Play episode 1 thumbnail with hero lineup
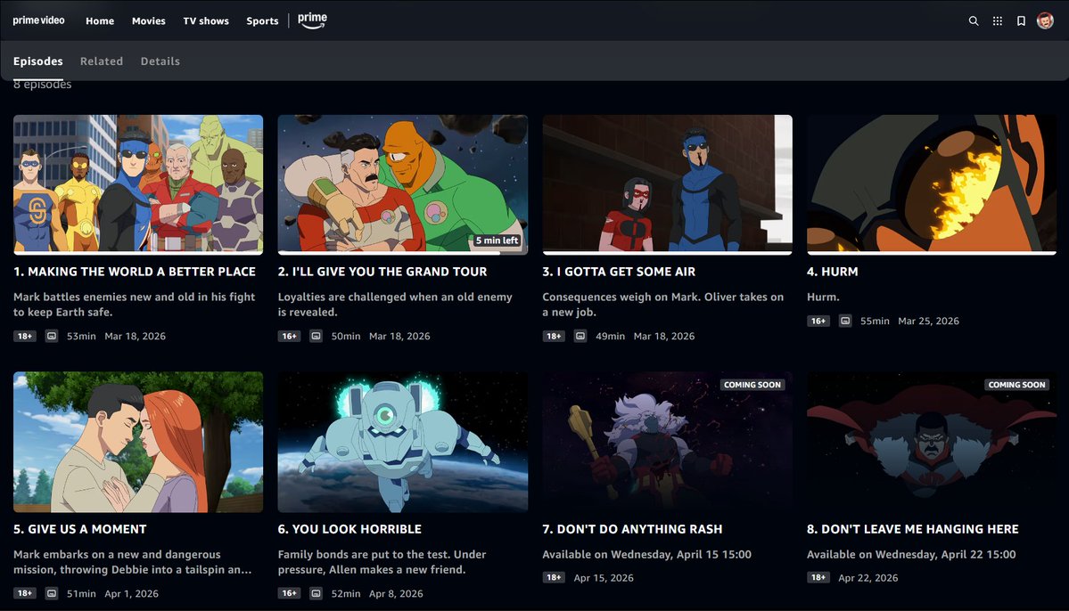 click(x=138, y=184)
